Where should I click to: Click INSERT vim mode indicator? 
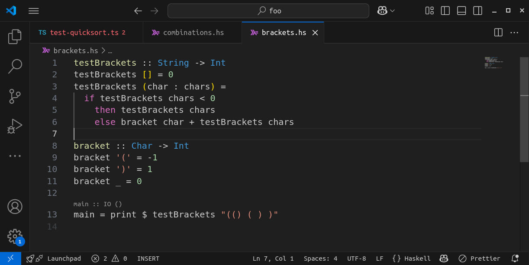click(x=148, y=259)
